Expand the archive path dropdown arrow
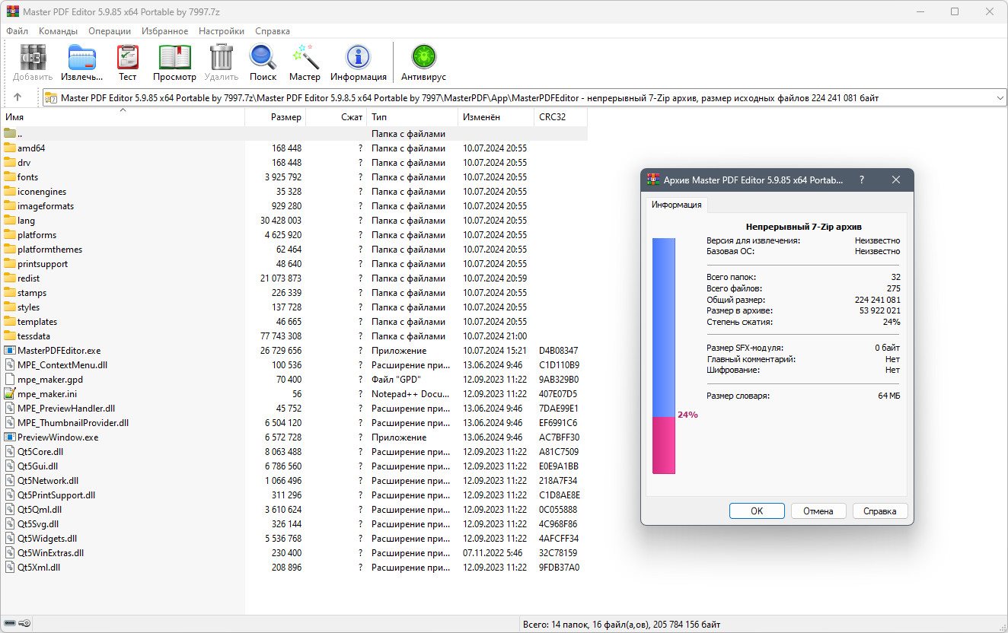This screenshot has height=633, width=1008. pyautogui.click(x=1000, y=97)
